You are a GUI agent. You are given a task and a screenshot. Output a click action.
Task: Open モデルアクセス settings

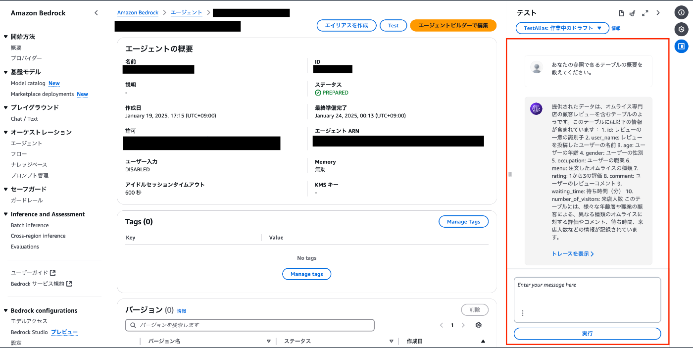(29, 321)
